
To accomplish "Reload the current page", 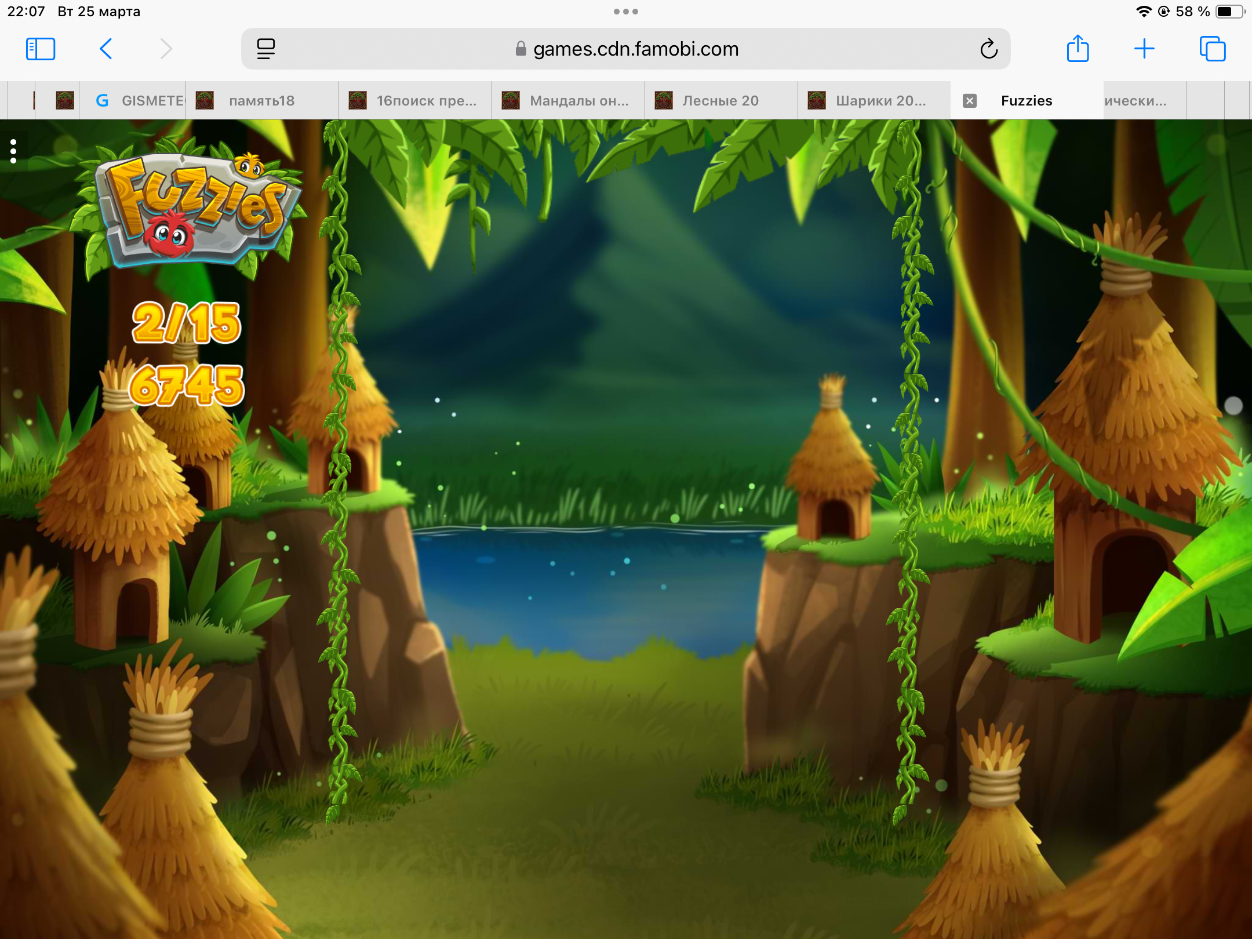I will (x=989, y=49).
